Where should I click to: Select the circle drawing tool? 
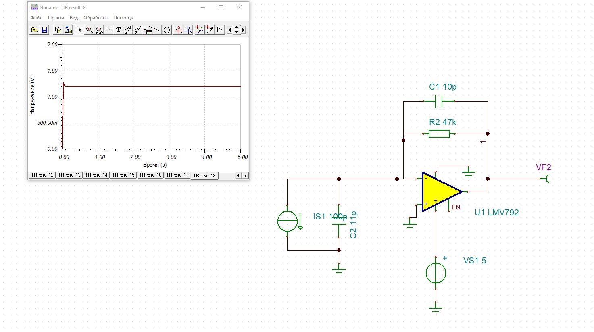pyautogui.click(x=167, y=30)
